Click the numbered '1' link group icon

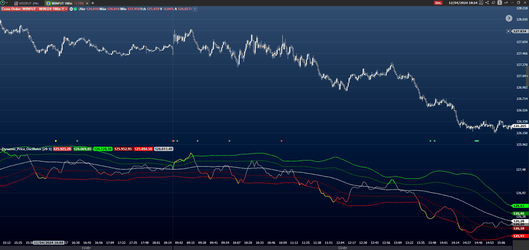(499, 3)
